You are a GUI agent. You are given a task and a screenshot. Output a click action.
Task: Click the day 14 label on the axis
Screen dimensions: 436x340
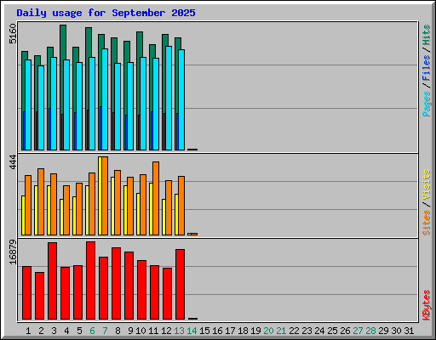tap(192, 331)
